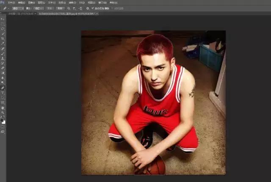Toggle Quick Mask mode in toolbar
This screenshot has width=271, height=182.
[3, 127]
